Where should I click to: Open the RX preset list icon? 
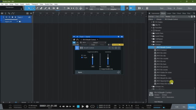(110, 48)
